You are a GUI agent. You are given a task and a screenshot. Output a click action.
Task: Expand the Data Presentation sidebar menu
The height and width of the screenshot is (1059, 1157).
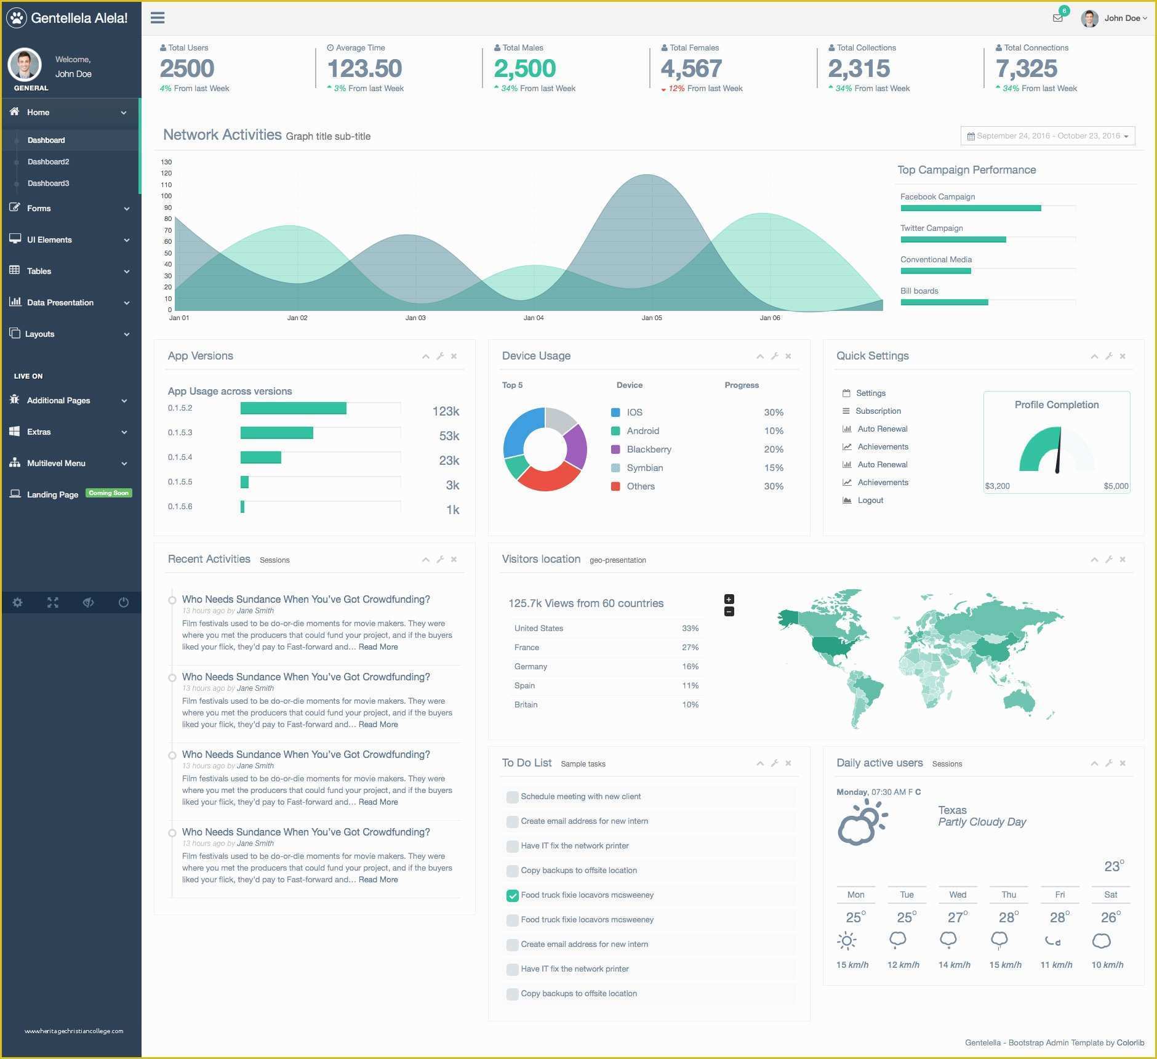(x=70, y=303)
